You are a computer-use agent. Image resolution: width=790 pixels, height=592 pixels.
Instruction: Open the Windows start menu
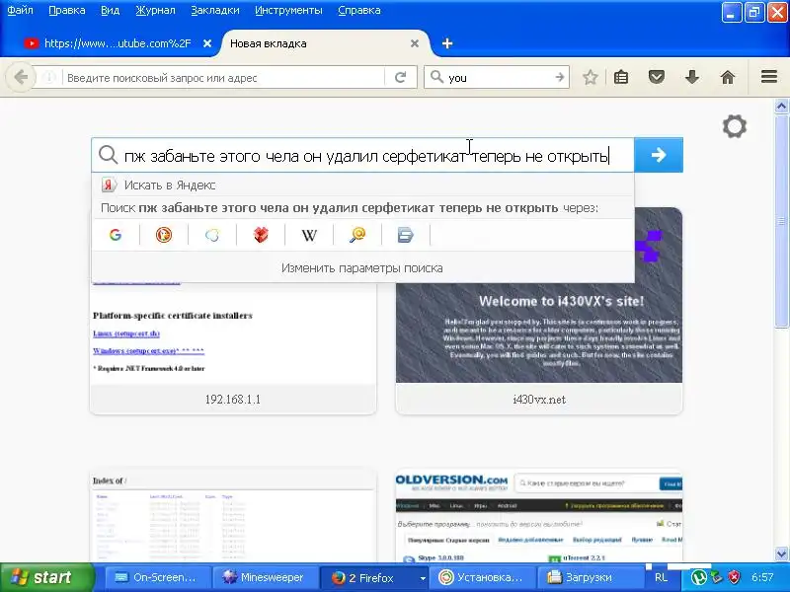pos(46,577)
